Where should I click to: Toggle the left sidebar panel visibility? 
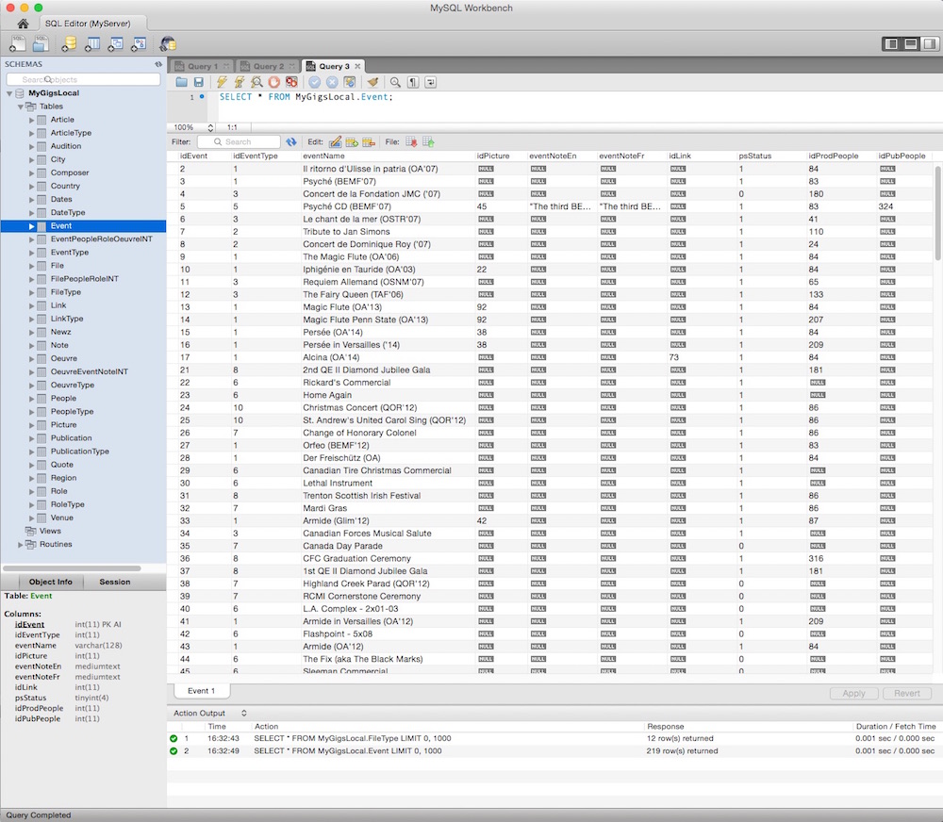[x=891, y=43]
